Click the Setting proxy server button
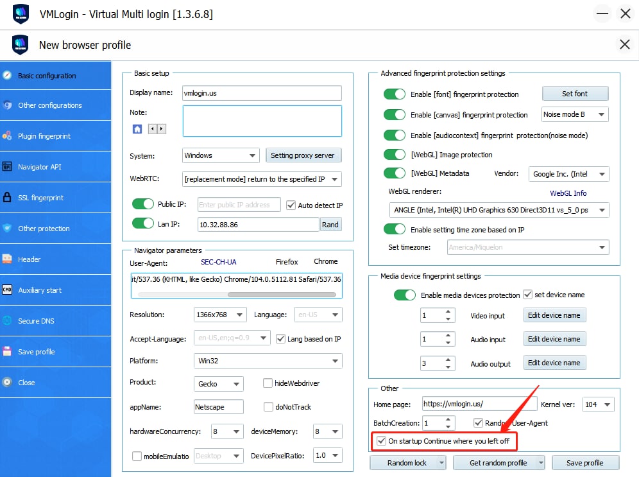The image size is (639, 477). (x=303, y=155)
